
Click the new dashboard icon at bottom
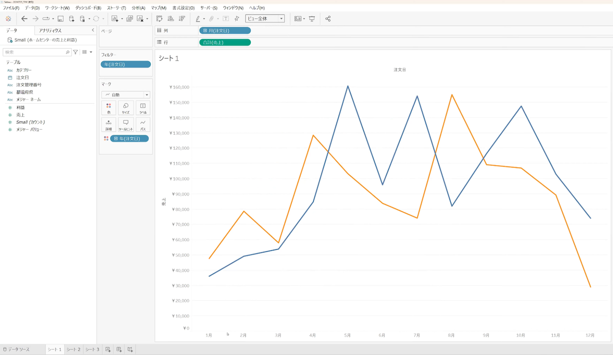[119, 349]
